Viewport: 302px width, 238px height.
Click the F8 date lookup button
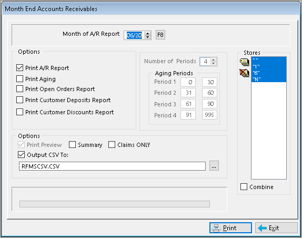coord(160,35)
